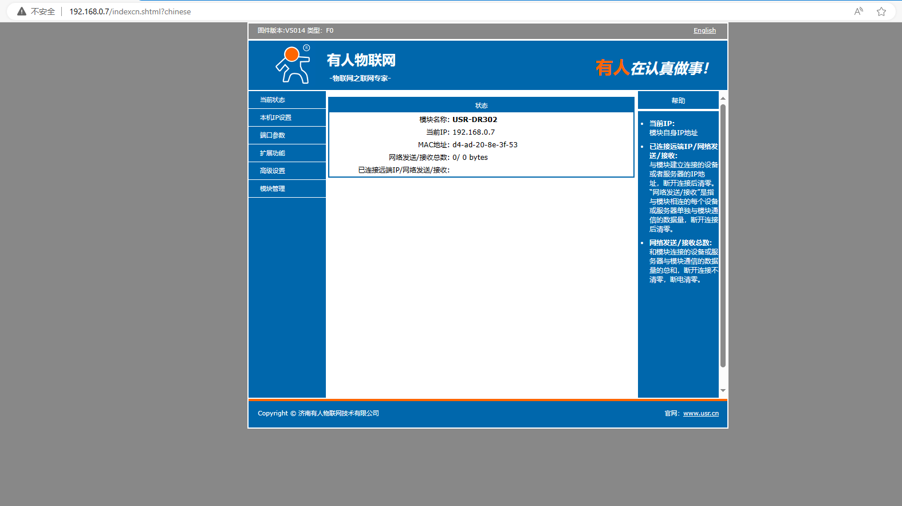
Task: Select 扩展功能 in the sidebar
Action: [x=287, y=153]
